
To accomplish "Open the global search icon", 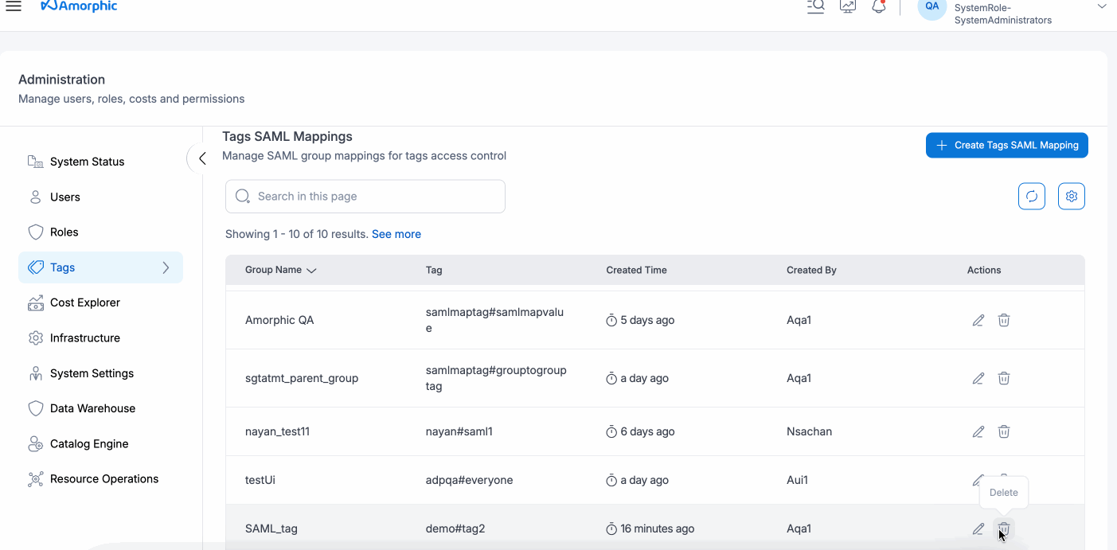I will [815, 6].
